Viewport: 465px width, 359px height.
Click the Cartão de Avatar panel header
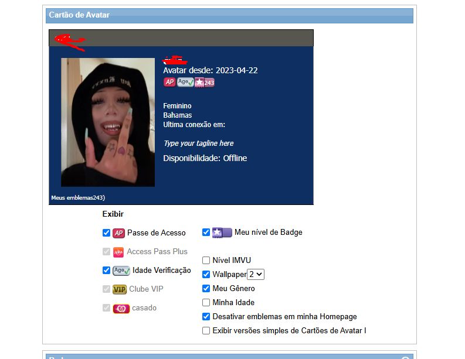click(229, 15)
